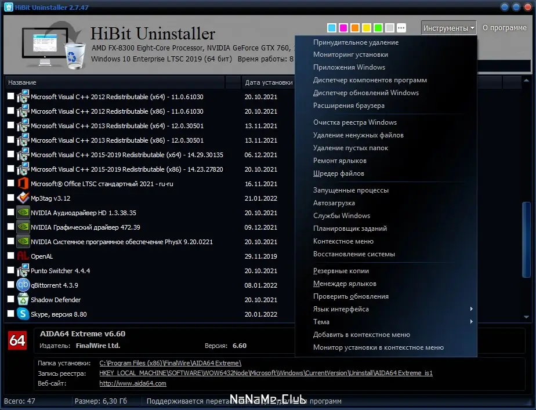Tick Visual C++ 2012 (x64) checkbox
This screenshot has width=536, height=410.
pyautogui.click(x=10, y=96)
